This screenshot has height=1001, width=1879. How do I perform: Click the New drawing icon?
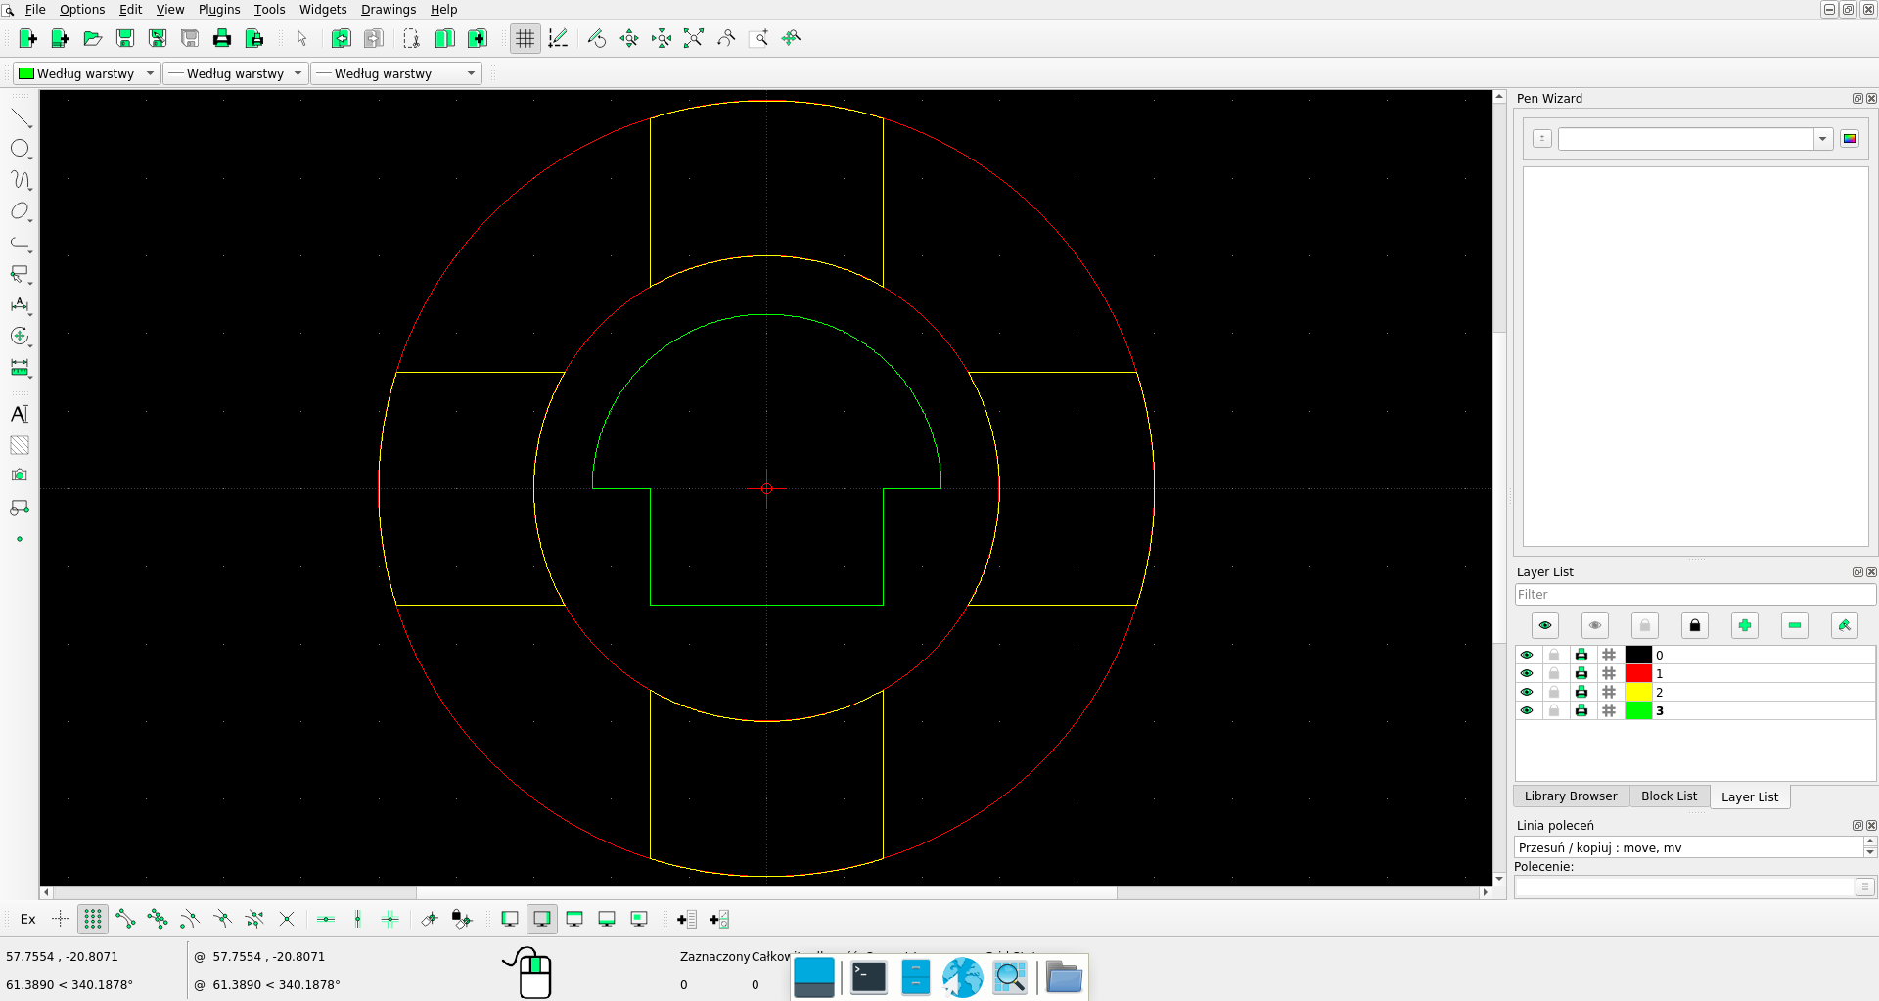point(27,38)
